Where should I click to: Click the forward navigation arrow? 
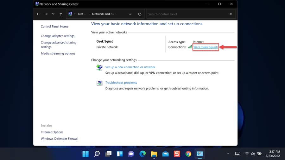click(x=46, y=14)
